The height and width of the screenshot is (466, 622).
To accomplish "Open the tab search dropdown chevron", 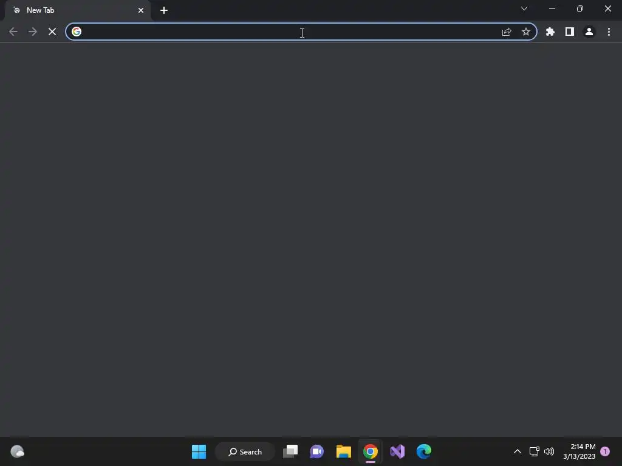I will [524, 8].
